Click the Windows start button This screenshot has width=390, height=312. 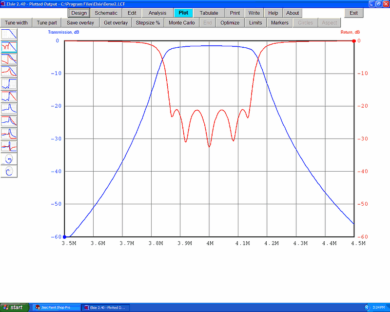[x=14, y=308]
